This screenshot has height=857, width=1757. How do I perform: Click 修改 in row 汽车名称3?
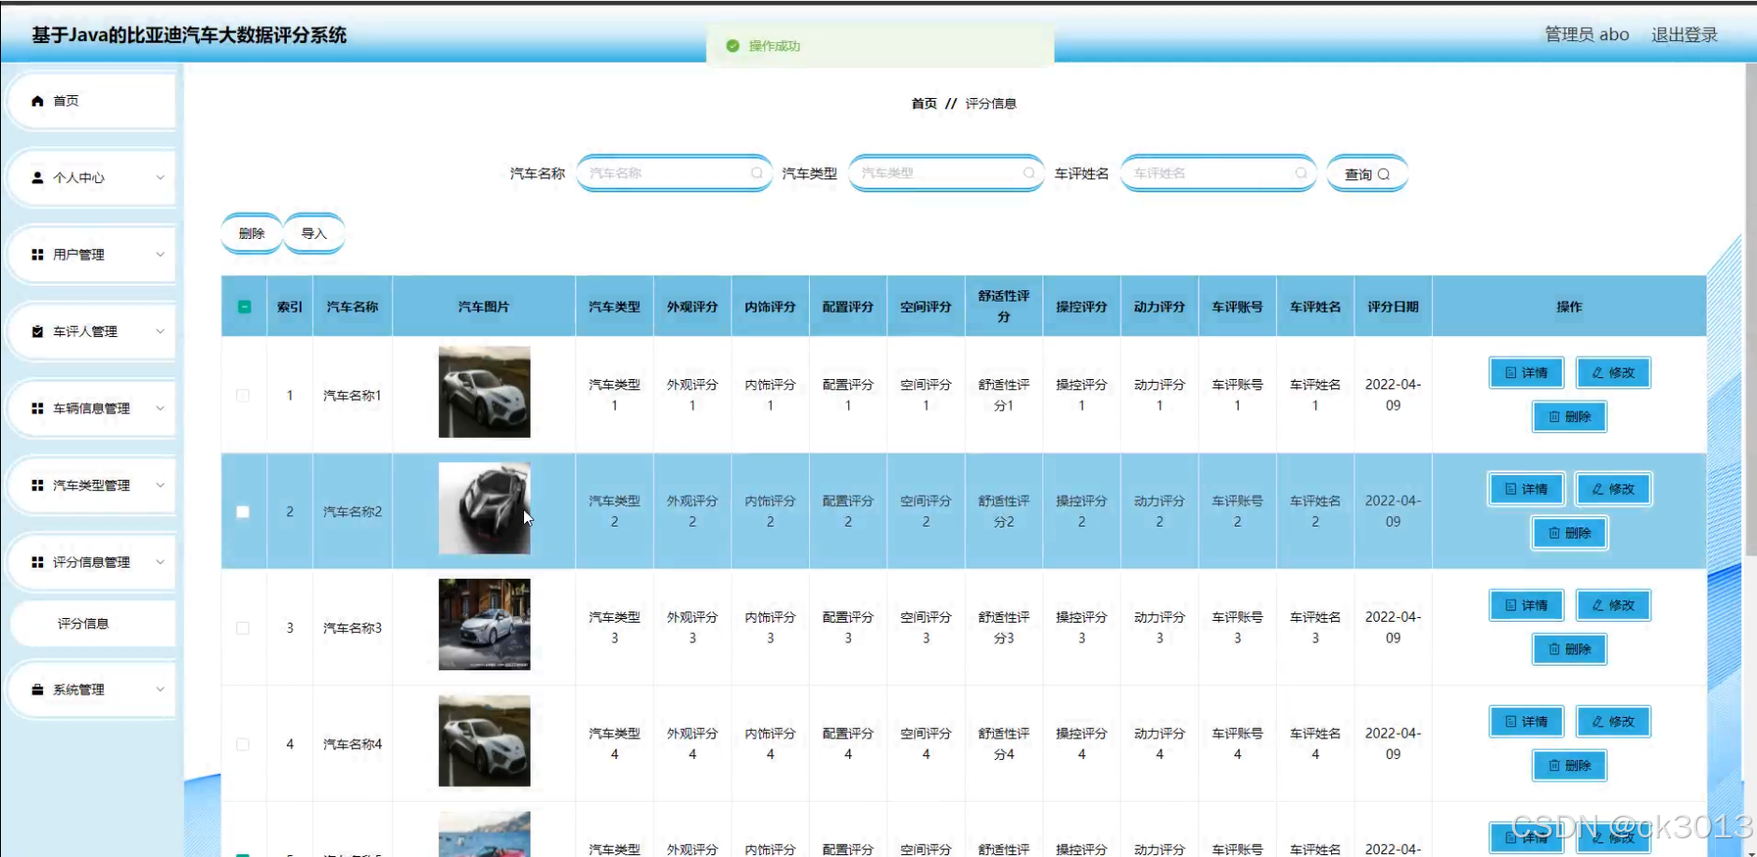tap(1613, 605)
